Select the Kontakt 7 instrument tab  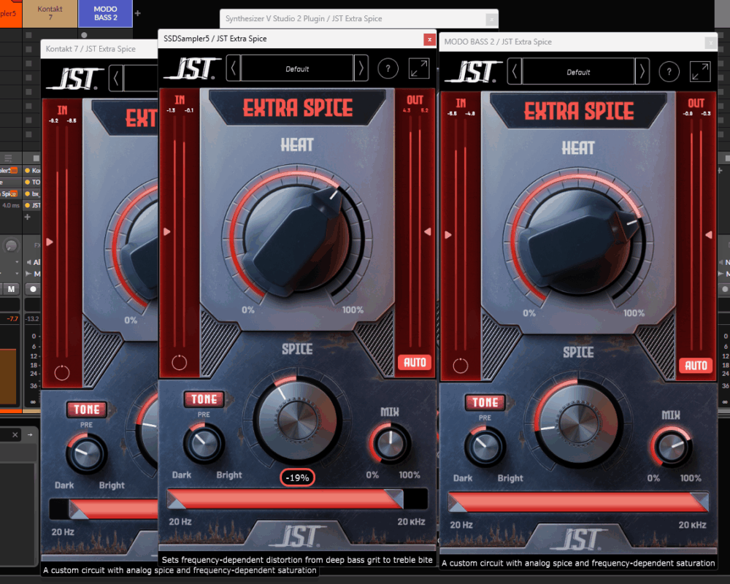point(50,13)
